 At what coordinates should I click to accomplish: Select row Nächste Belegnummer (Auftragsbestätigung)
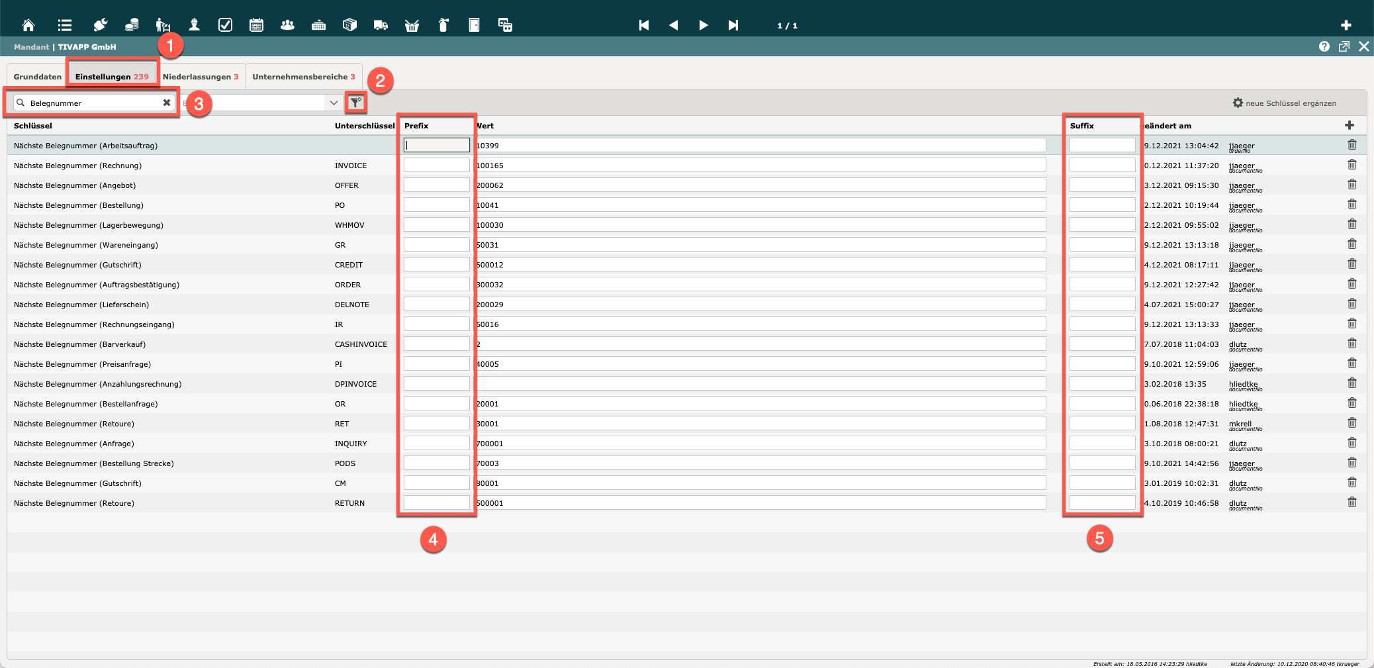(x=687, y=284)
